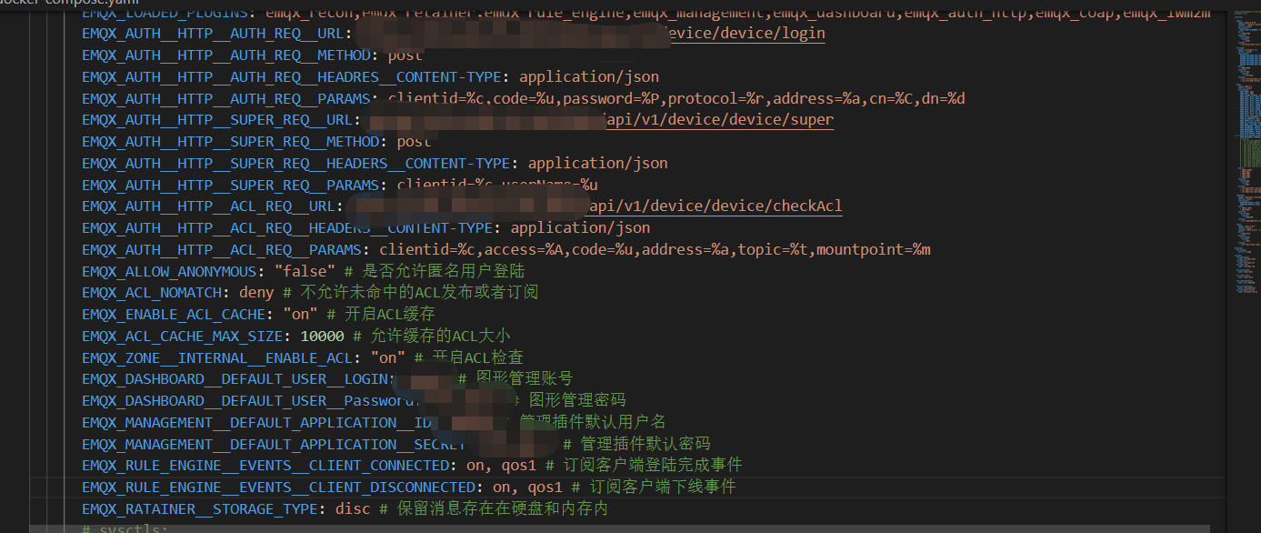Click the EMQX_DASHBOARD__DEFAULT_USER__LOGIN key

235,379
